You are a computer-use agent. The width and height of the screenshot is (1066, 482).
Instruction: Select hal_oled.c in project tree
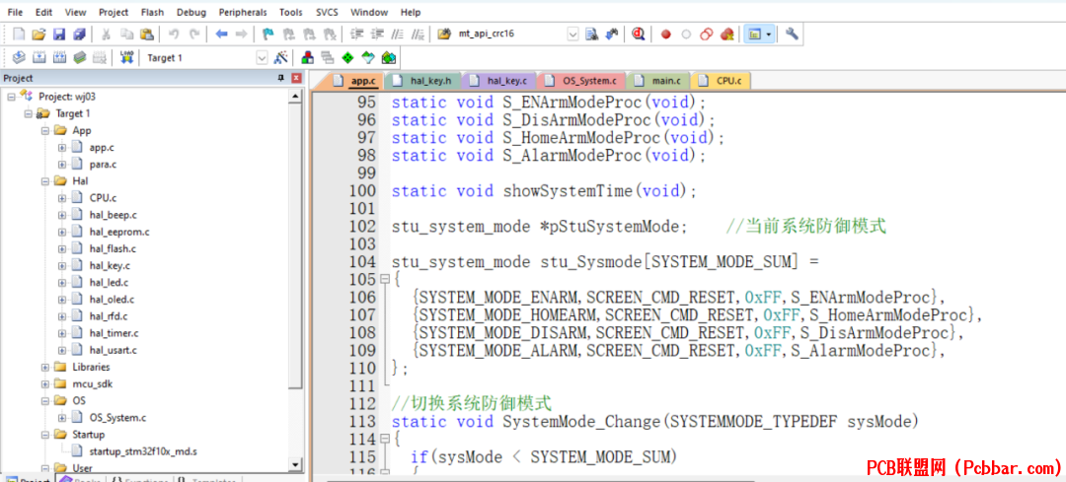(112, 300)
